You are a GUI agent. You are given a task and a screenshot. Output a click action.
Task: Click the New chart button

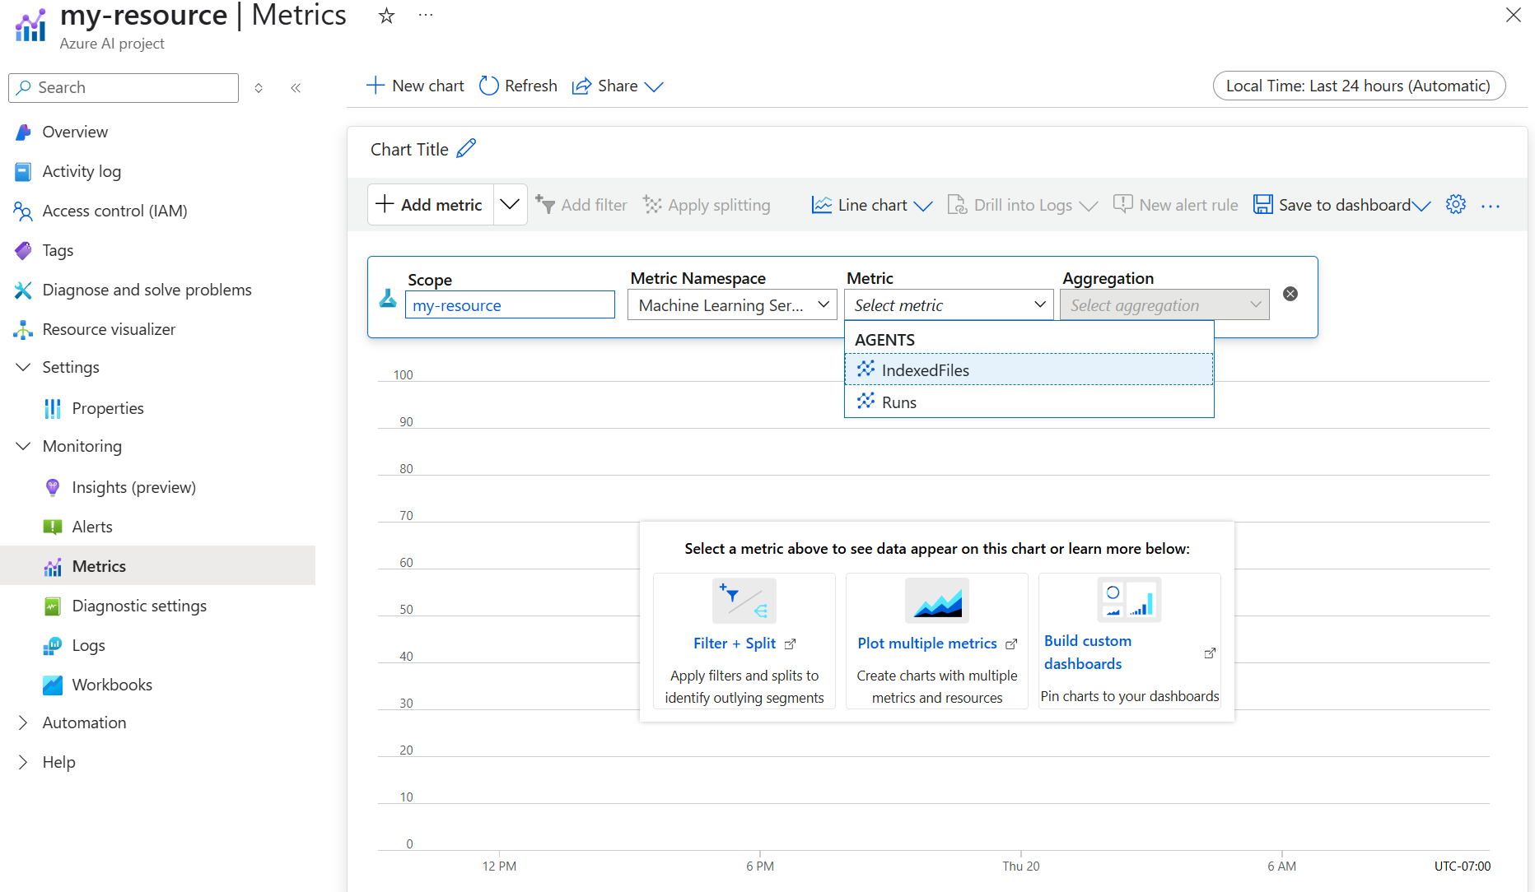click(x=415, y=86)
